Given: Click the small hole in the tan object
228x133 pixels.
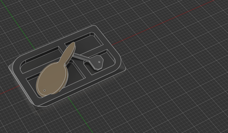Looking at the screenshot, I should point(45,91).
